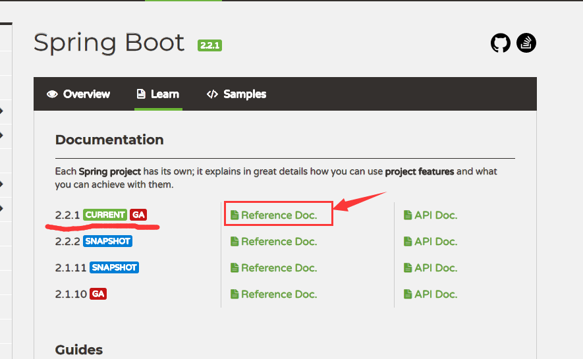Click the SNAPSHOT badge for 2.2.2

click(x=107, y=241)
